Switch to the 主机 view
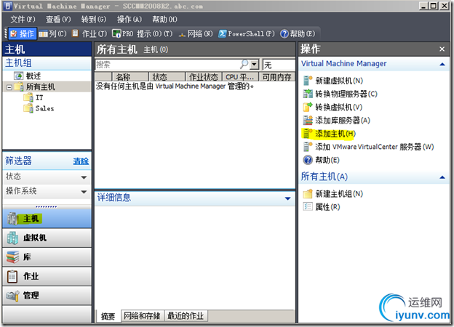The height and width of the screenshot is (327, 454). point(47,219)
